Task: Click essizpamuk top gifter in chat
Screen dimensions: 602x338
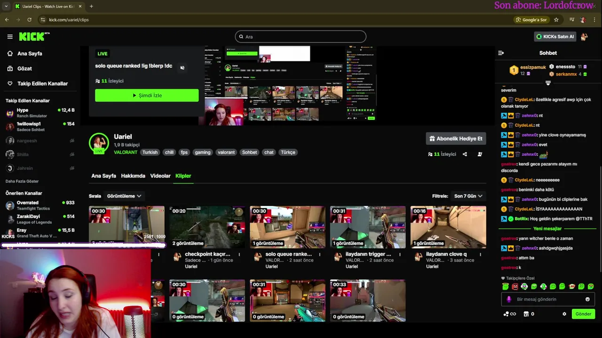Action: pyautogui.click(x=533, y=67)
